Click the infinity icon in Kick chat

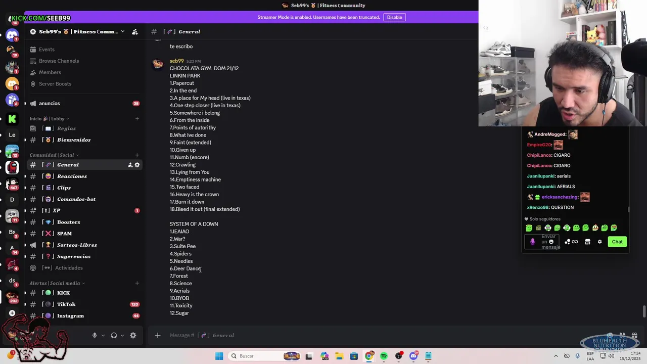tap(575, 242)
